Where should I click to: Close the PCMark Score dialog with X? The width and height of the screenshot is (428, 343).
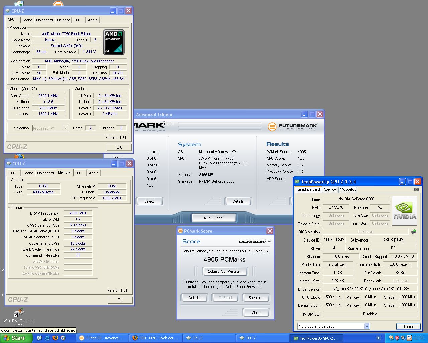[270, 231]
